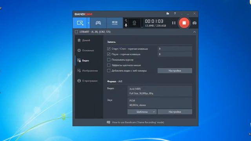Click the Full Size, 30.00fps, 80q text
The image size is (251, 141).
(141, 93)
